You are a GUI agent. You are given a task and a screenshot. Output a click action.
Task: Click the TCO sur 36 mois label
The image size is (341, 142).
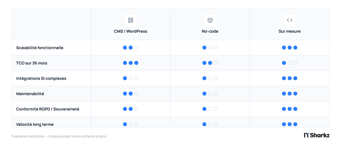pyautogui.click(x=32, y=63)
